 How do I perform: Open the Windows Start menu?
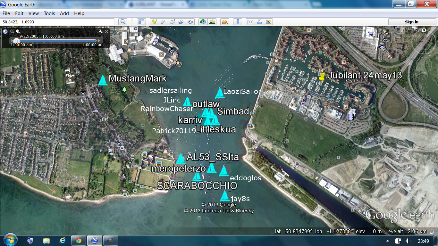coord(11,240)
